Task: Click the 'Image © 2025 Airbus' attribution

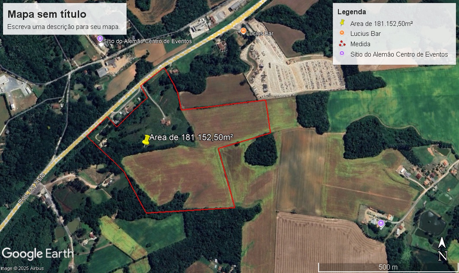Action: point(22,268)
